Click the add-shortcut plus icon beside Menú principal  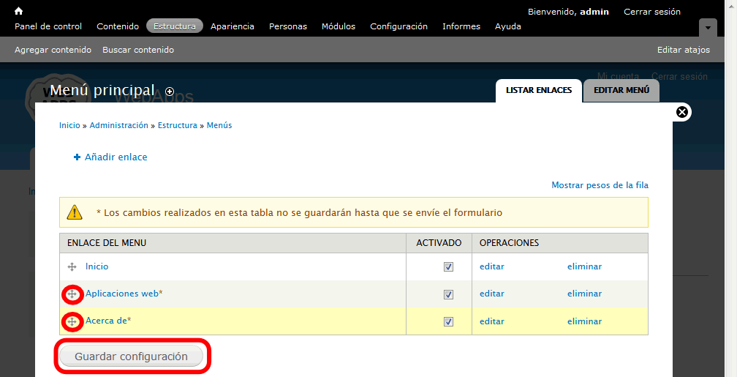click(170, 92)
